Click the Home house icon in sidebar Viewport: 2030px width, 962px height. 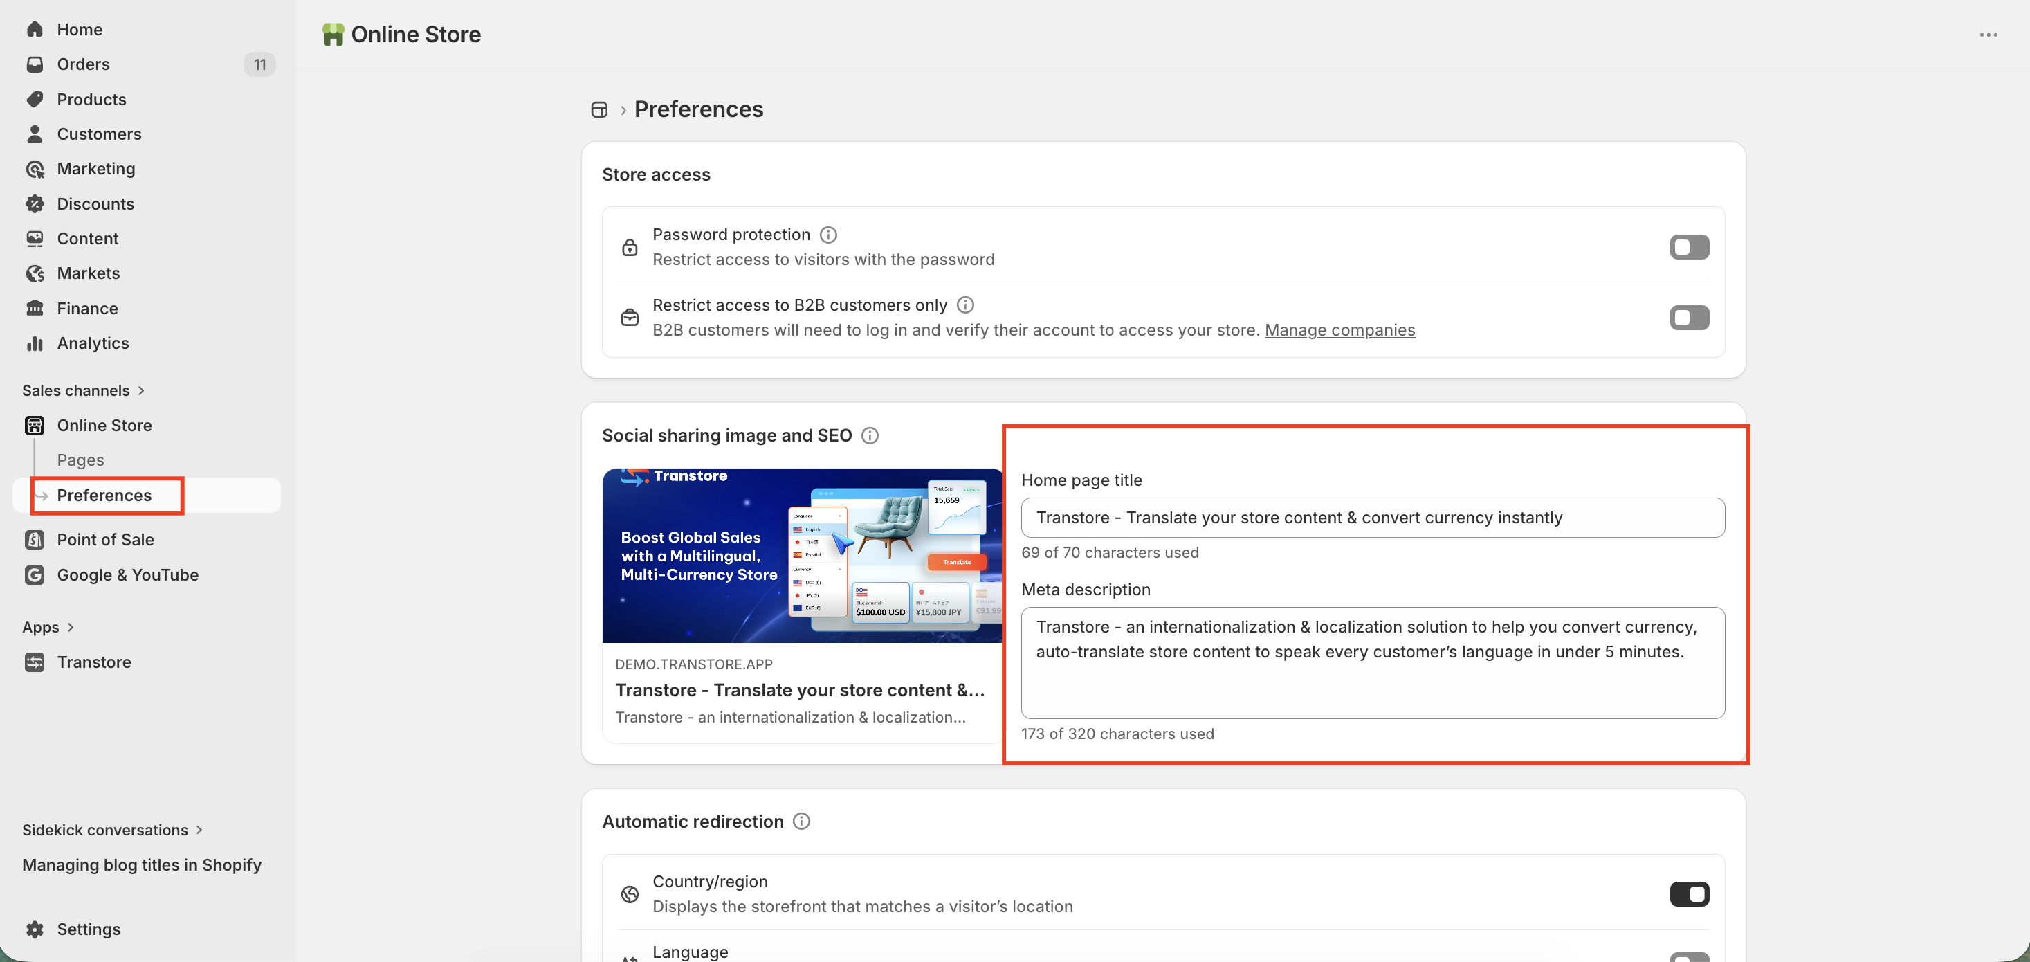35,29
